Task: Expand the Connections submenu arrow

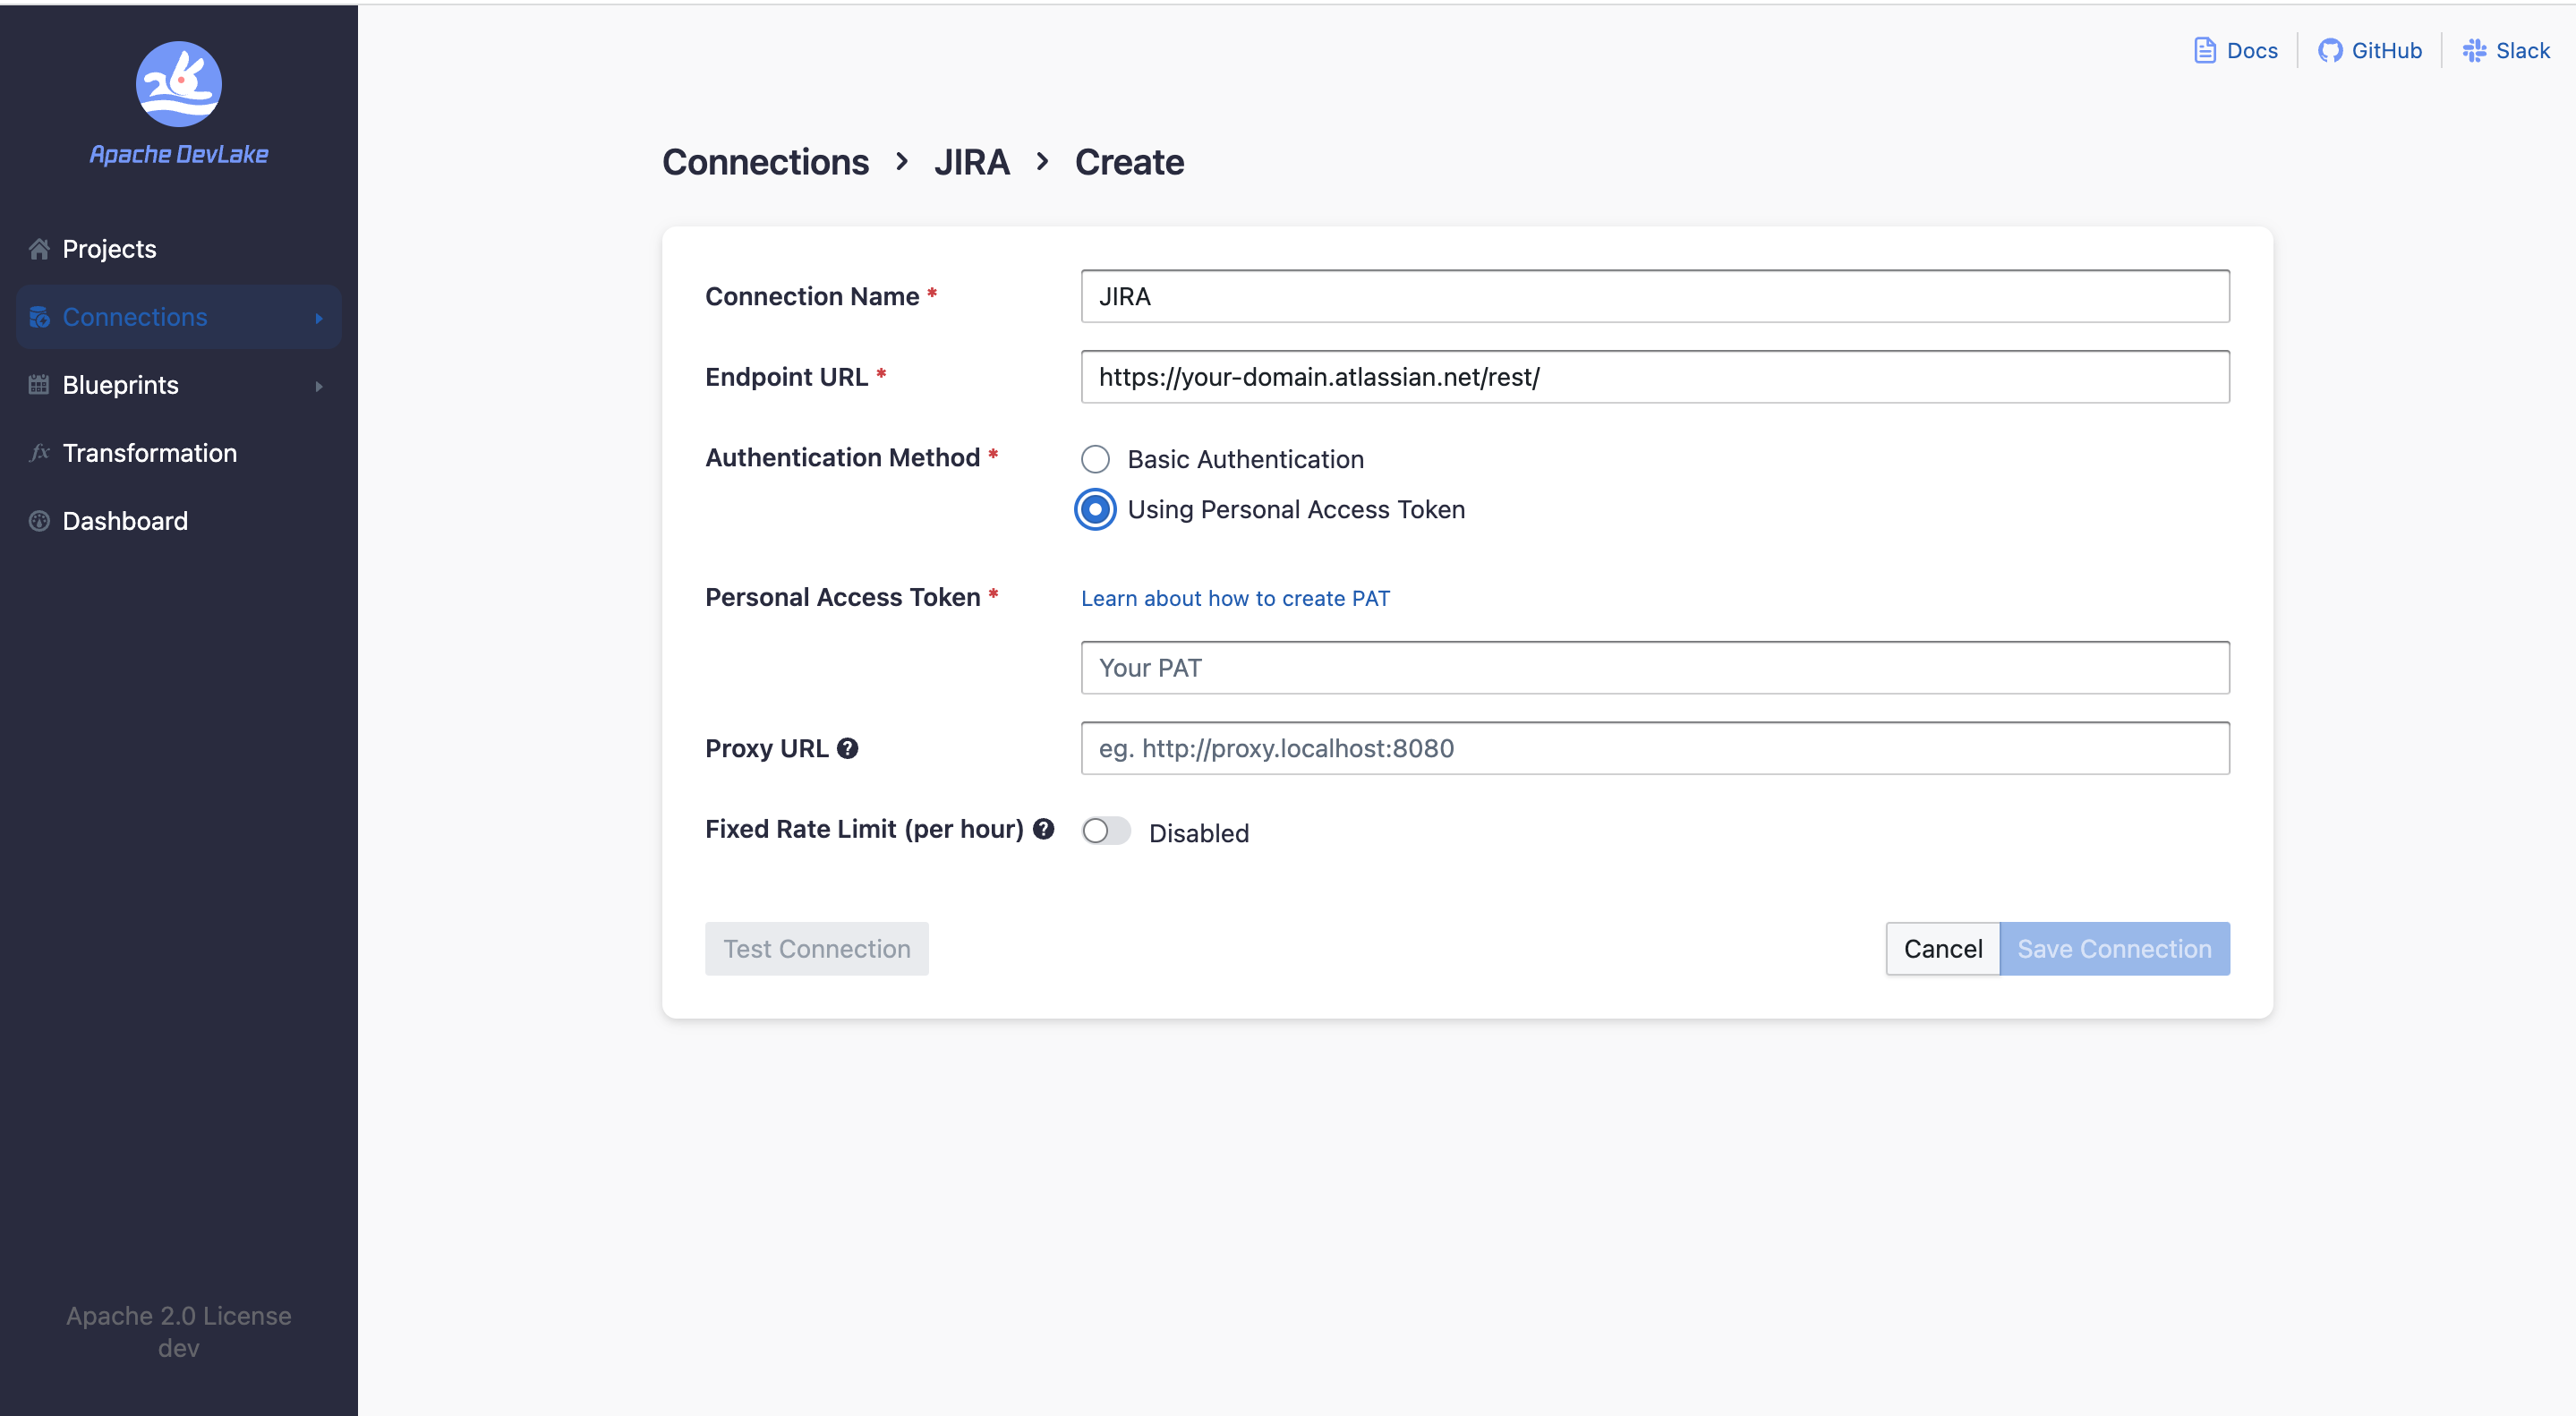Action: [319, 318]
